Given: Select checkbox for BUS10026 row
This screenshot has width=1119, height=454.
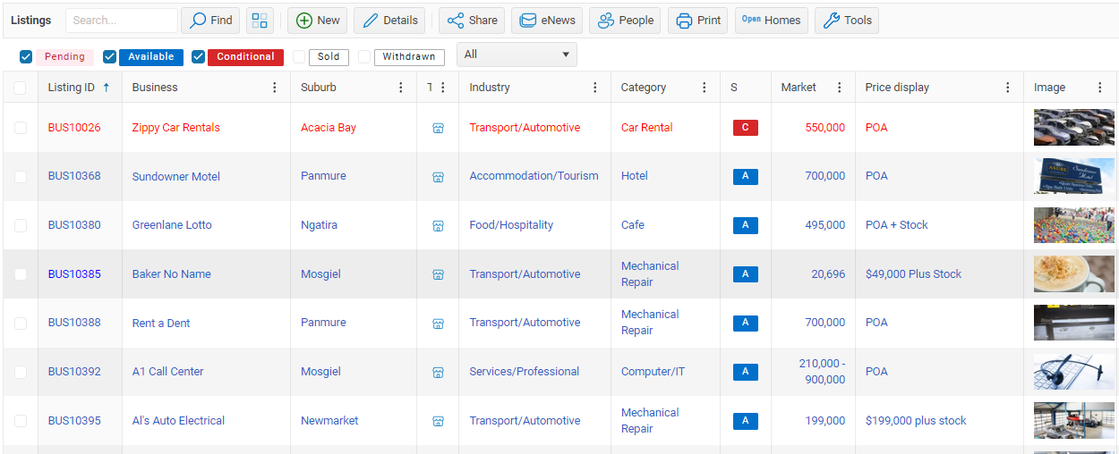Looking at the screenshot, I should pos(20,128).
